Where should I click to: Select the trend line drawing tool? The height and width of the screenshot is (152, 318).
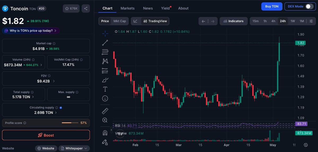coord(105,42)
